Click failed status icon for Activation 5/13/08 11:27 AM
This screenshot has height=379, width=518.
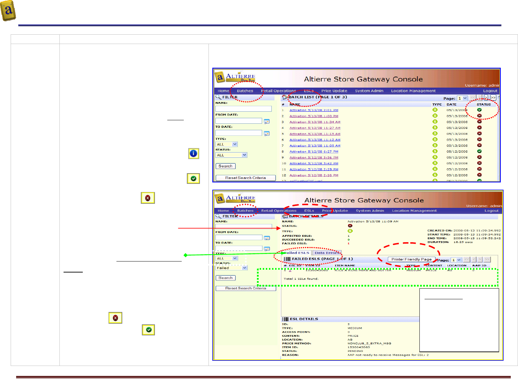point(479,127)
